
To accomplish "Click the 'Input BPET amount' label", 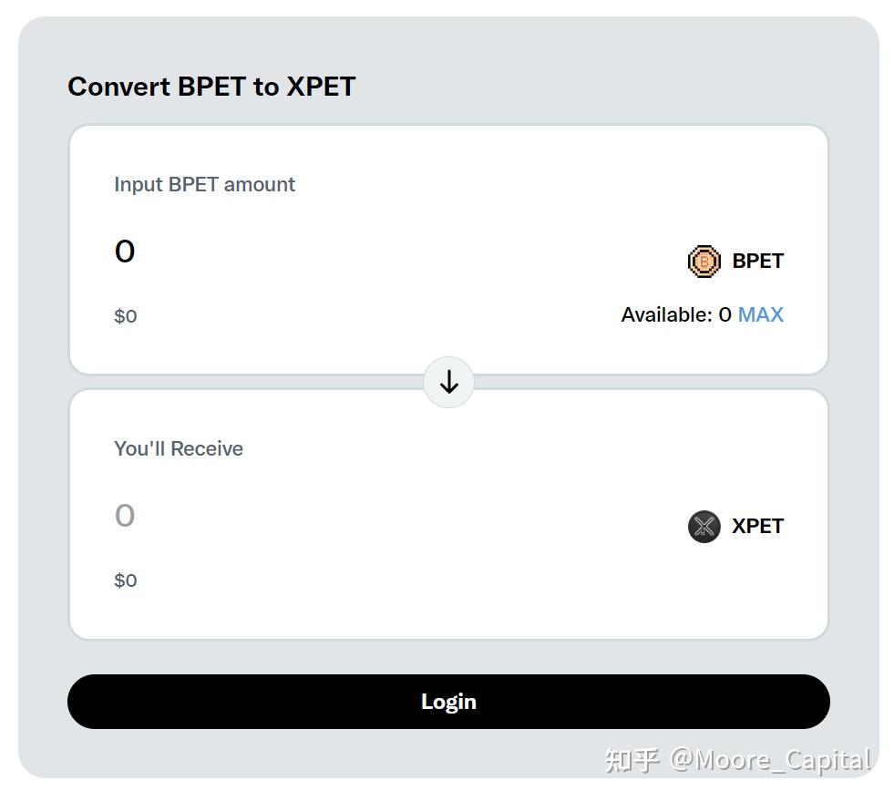I will (x=204, y=184).
